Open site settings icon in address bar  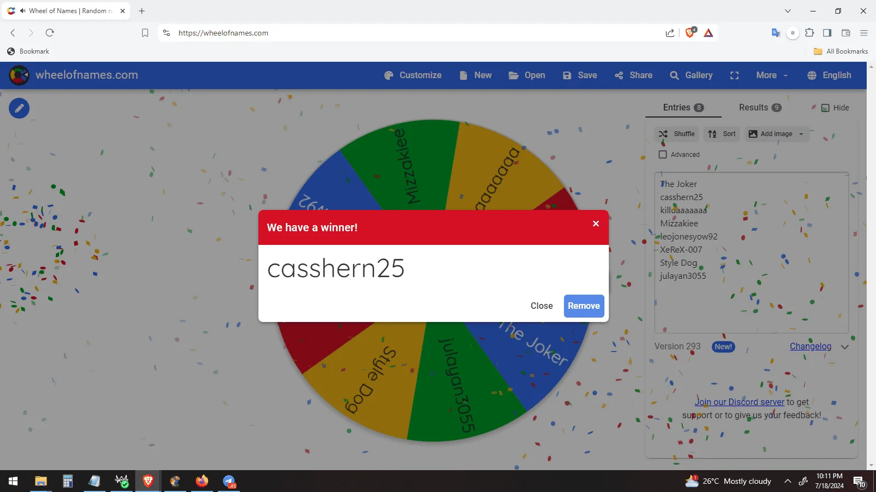[x=166, y=33]
